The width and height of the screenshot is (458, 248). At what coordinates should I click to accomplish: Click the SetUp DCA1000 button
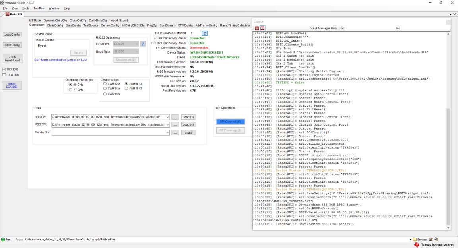tap(12, 85)
